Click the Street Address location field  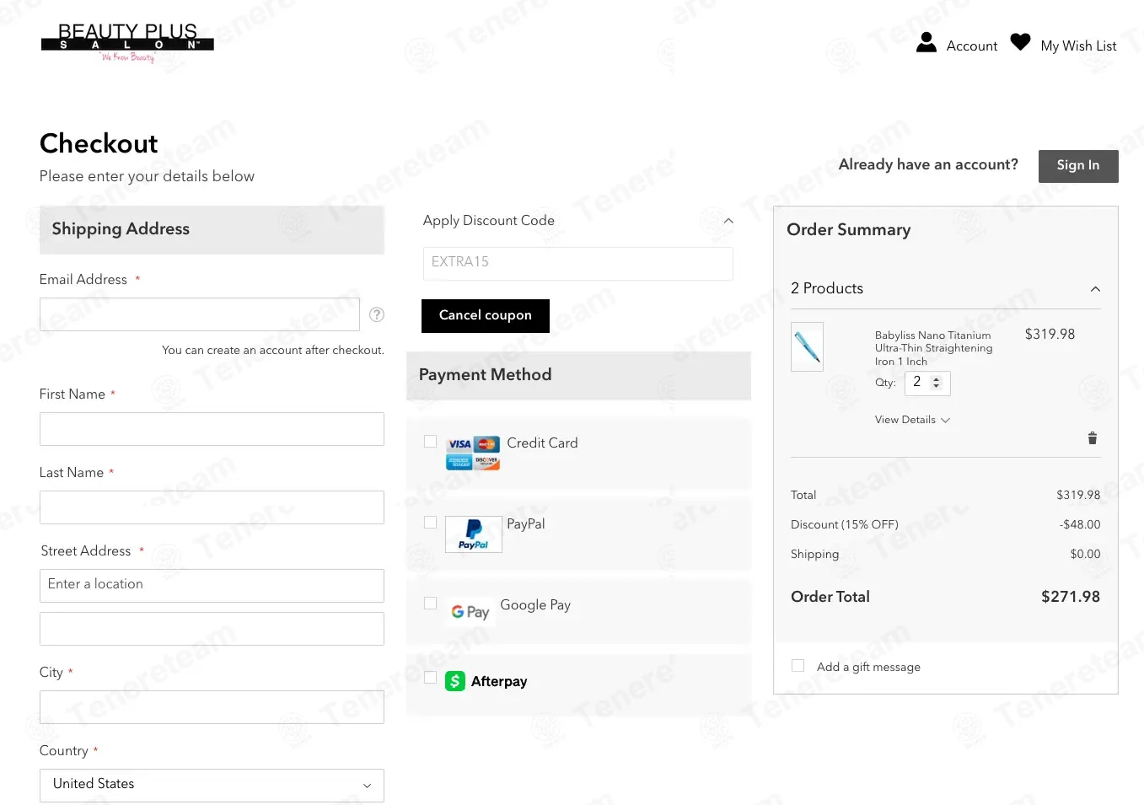click(x=212, y=586)
